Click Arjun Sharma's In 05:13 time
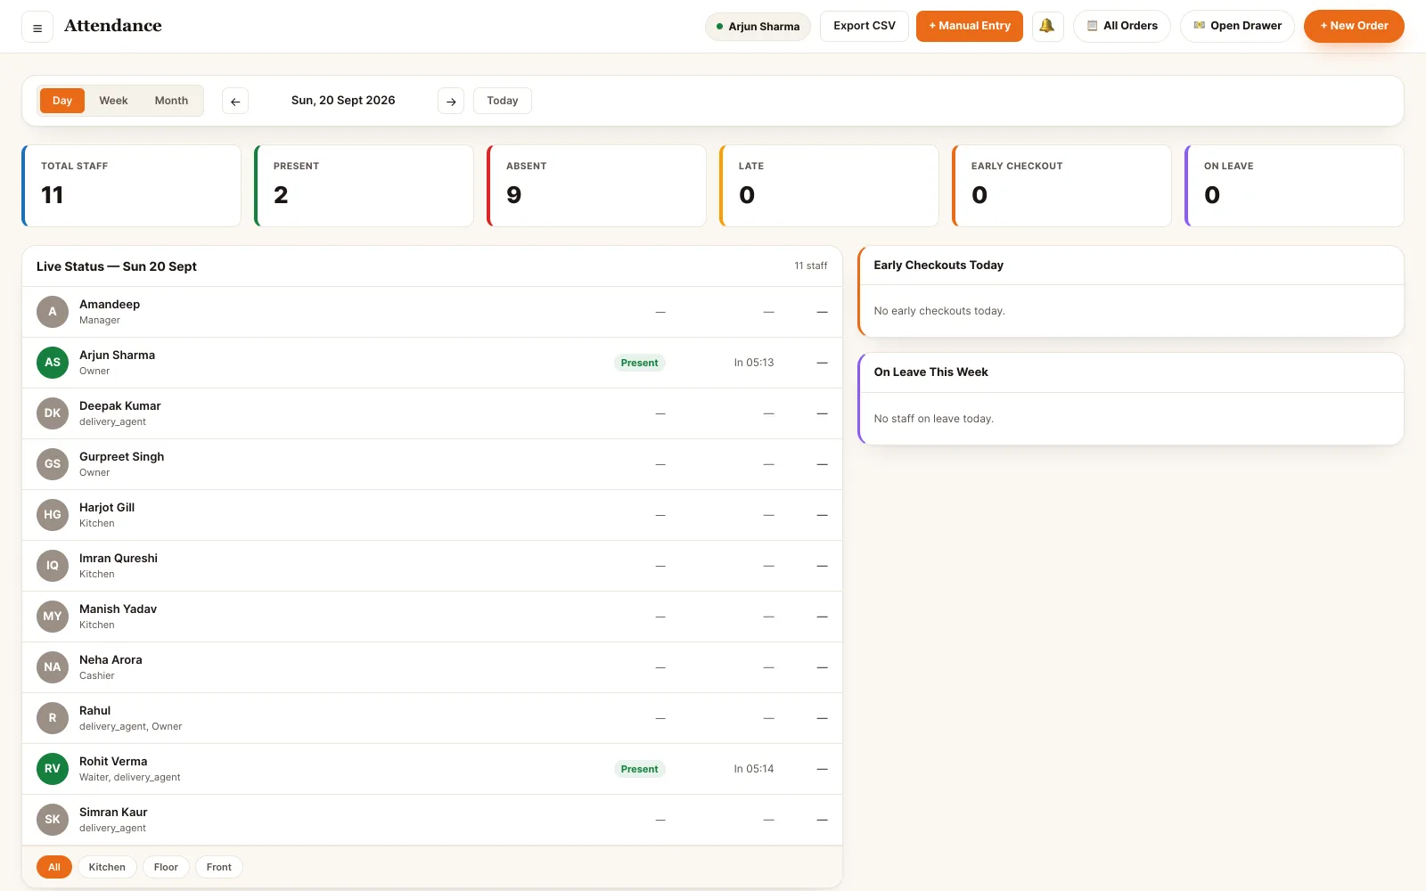1426x891 pixels. tap(754, 363)
